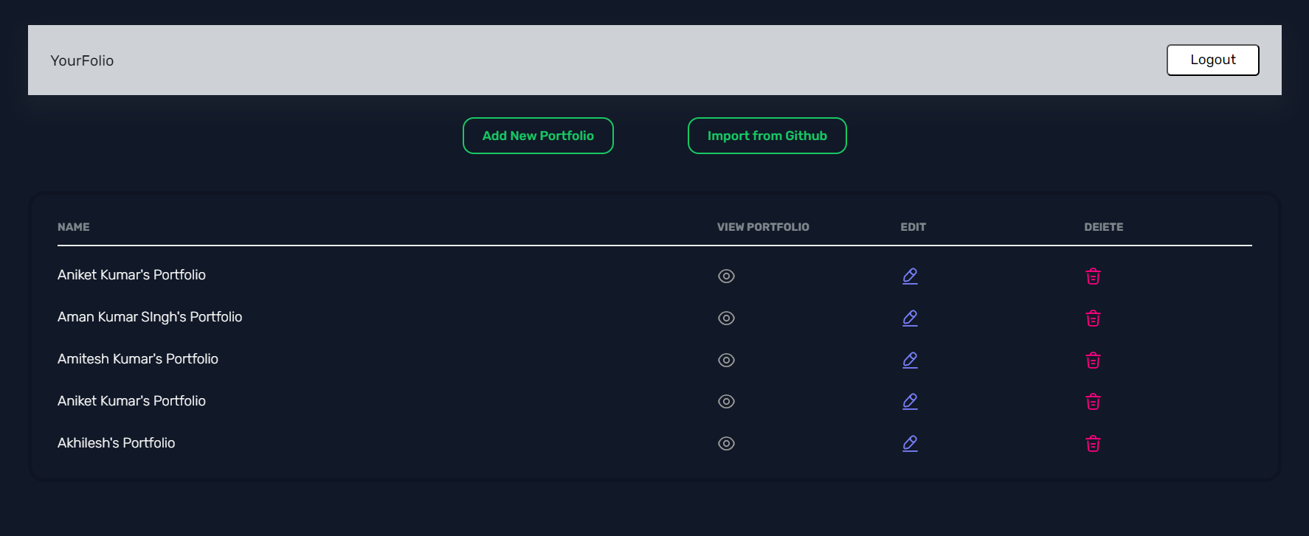Screen dimensions: 1309x536
Task: View Amitesh Kumar's Portfolio eye icon
Action: pyautogui.click(x=726, y=360)
